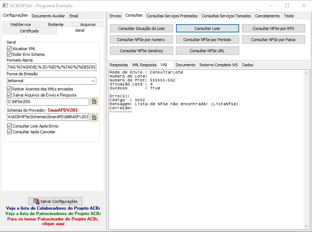The height and width of the screenshot is (232, 312).
Task: Toggle Consultar Lote Após Envio checkbox
Action: [9, 126]
